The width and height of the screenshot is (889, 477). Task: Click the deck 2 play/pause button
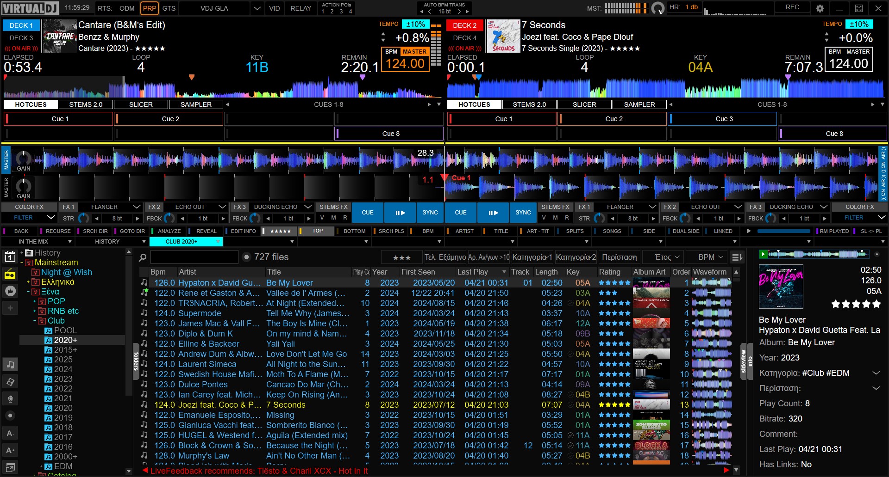click(x=493, y=213)
